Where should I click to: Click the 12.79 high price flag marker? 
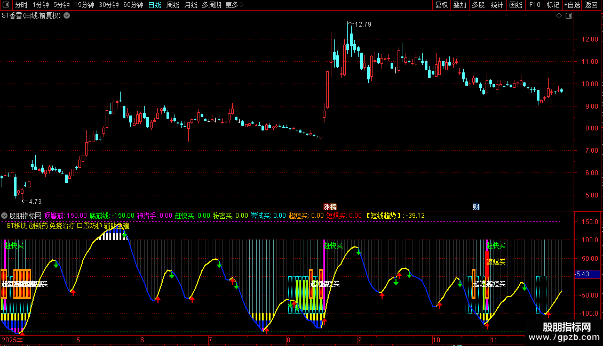(x=362, y=24)
